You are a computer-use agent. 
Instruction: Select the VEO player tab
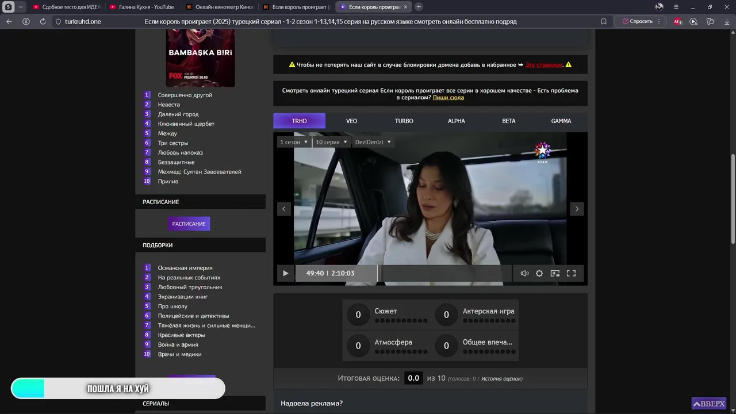351,121
